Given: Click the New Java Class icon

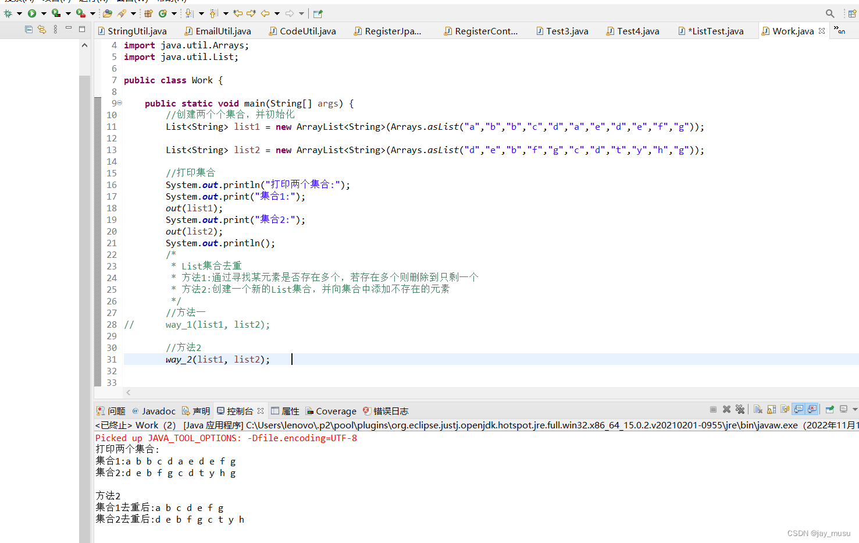Looking at the screenshot, I should coord(162,13).
